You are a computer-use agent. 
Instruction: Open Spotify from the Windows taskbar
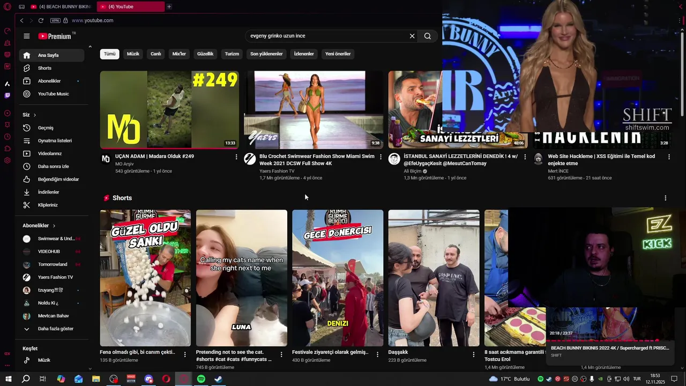(x=201, y=379)
